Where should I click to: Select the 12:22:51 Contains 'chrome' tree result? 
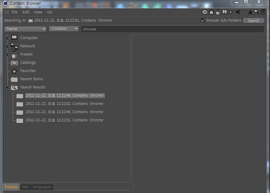tap(65, 120)
